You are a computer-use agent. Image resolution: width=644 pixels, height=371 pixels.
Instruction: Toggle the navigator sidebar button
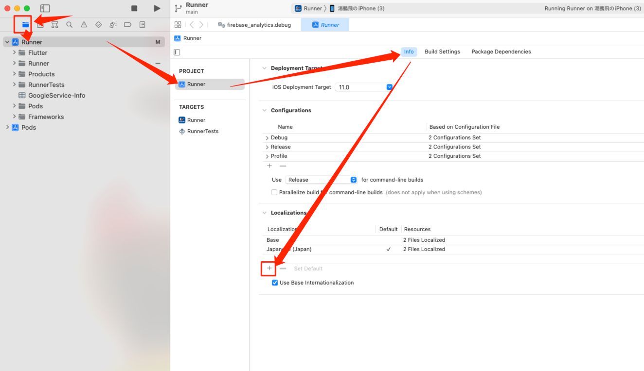click(x=45, y=8)
